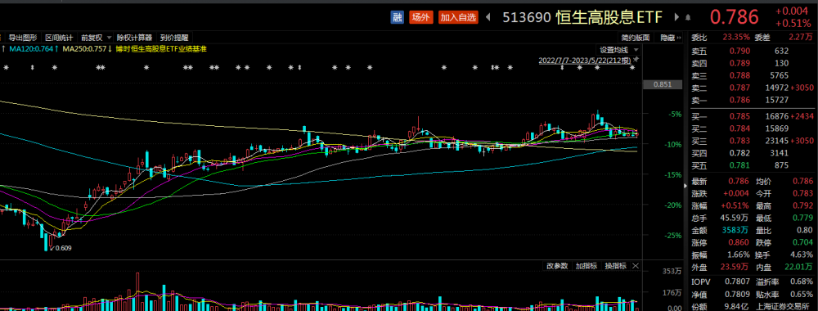Close the volume indicator panel

[x=636, y=266]
